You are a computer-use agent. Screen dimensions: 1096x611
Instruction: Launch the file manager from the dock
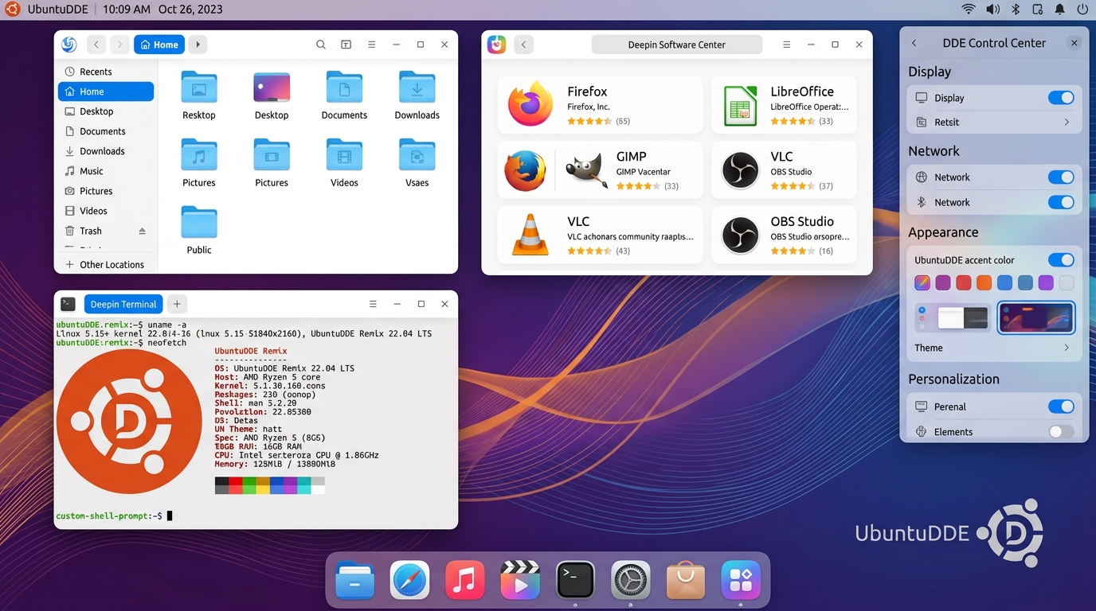355,581
